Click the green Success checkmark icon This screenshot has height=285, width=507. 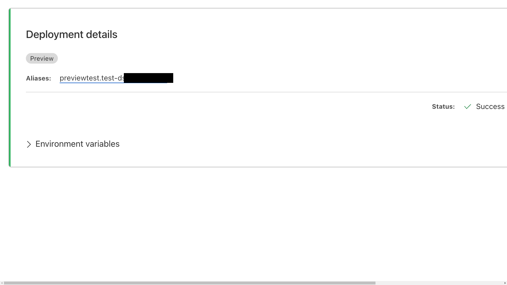[x=468, y=107]
